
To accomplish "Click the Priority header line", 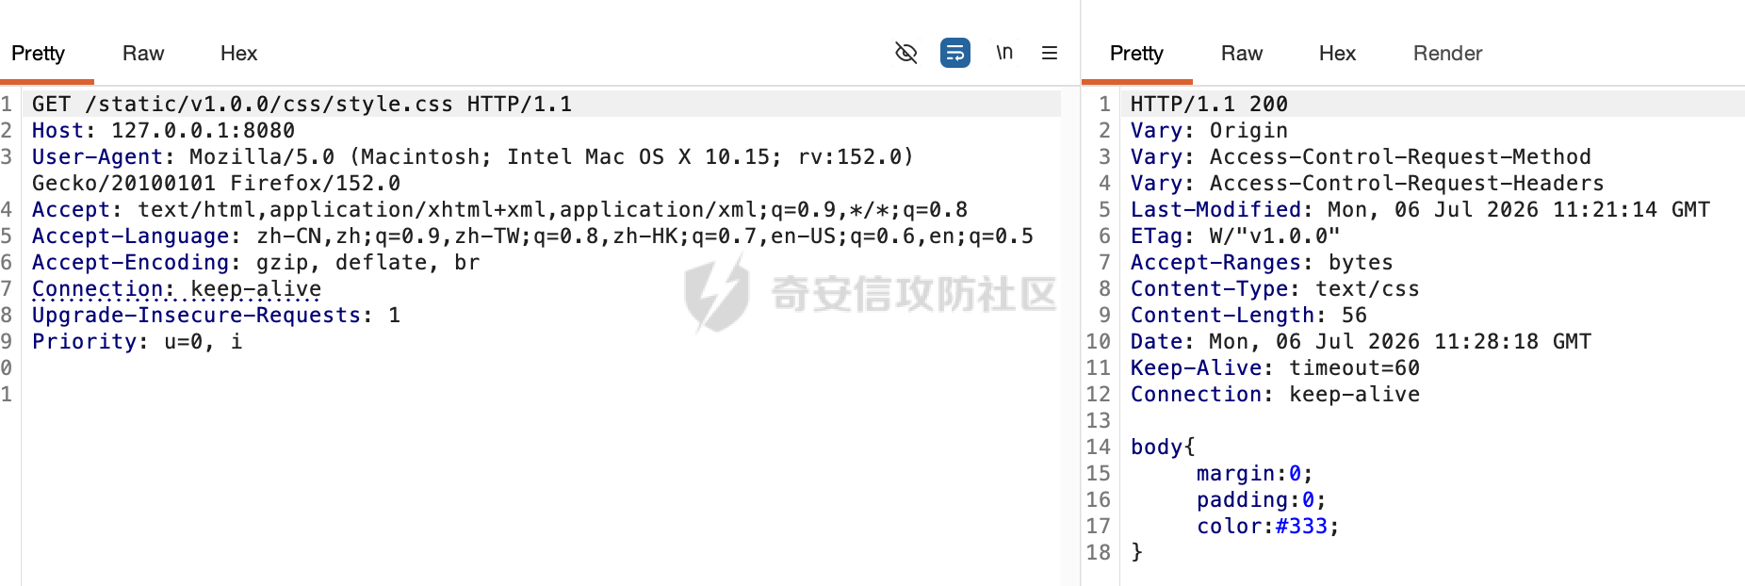I will coord(137,341).
